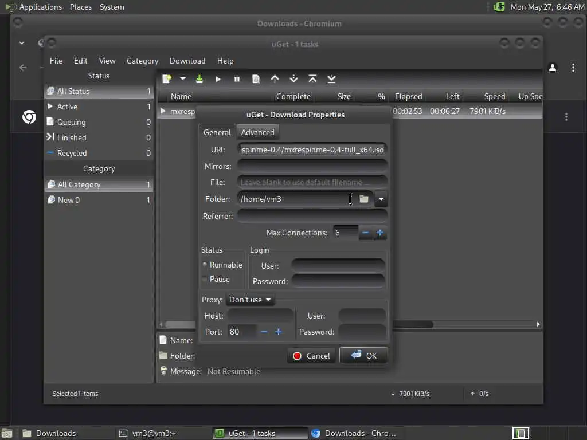Click the Size column header
The image size is (587, 440).
coord(344,96)
